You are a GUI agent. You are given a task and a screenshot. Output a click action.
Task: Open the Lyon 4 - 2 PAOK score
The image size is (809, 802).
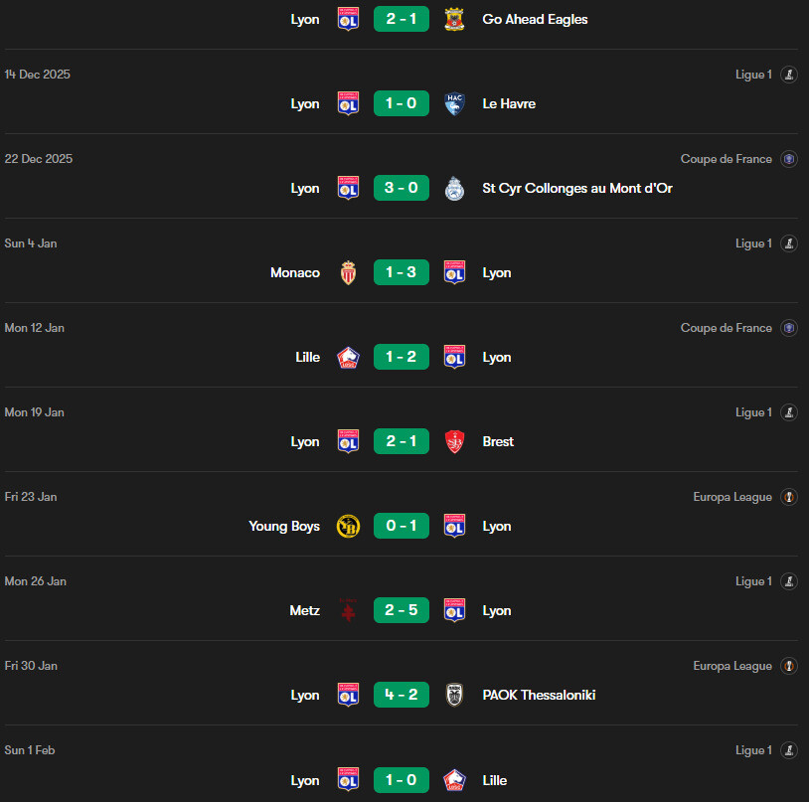coord(402,695)
